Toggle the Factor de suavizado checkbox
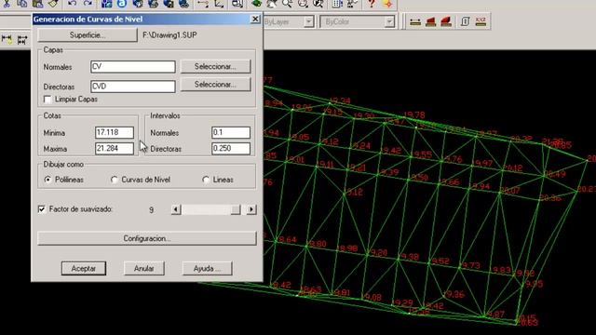Image resolution: width=596 pixels, height=335 pixels. pos(42,209)
